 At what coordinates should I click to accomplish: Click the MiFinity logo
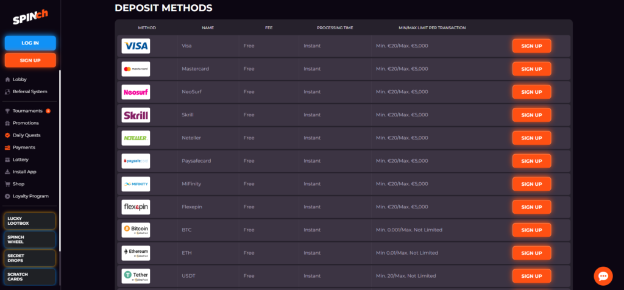pos(136,184)
